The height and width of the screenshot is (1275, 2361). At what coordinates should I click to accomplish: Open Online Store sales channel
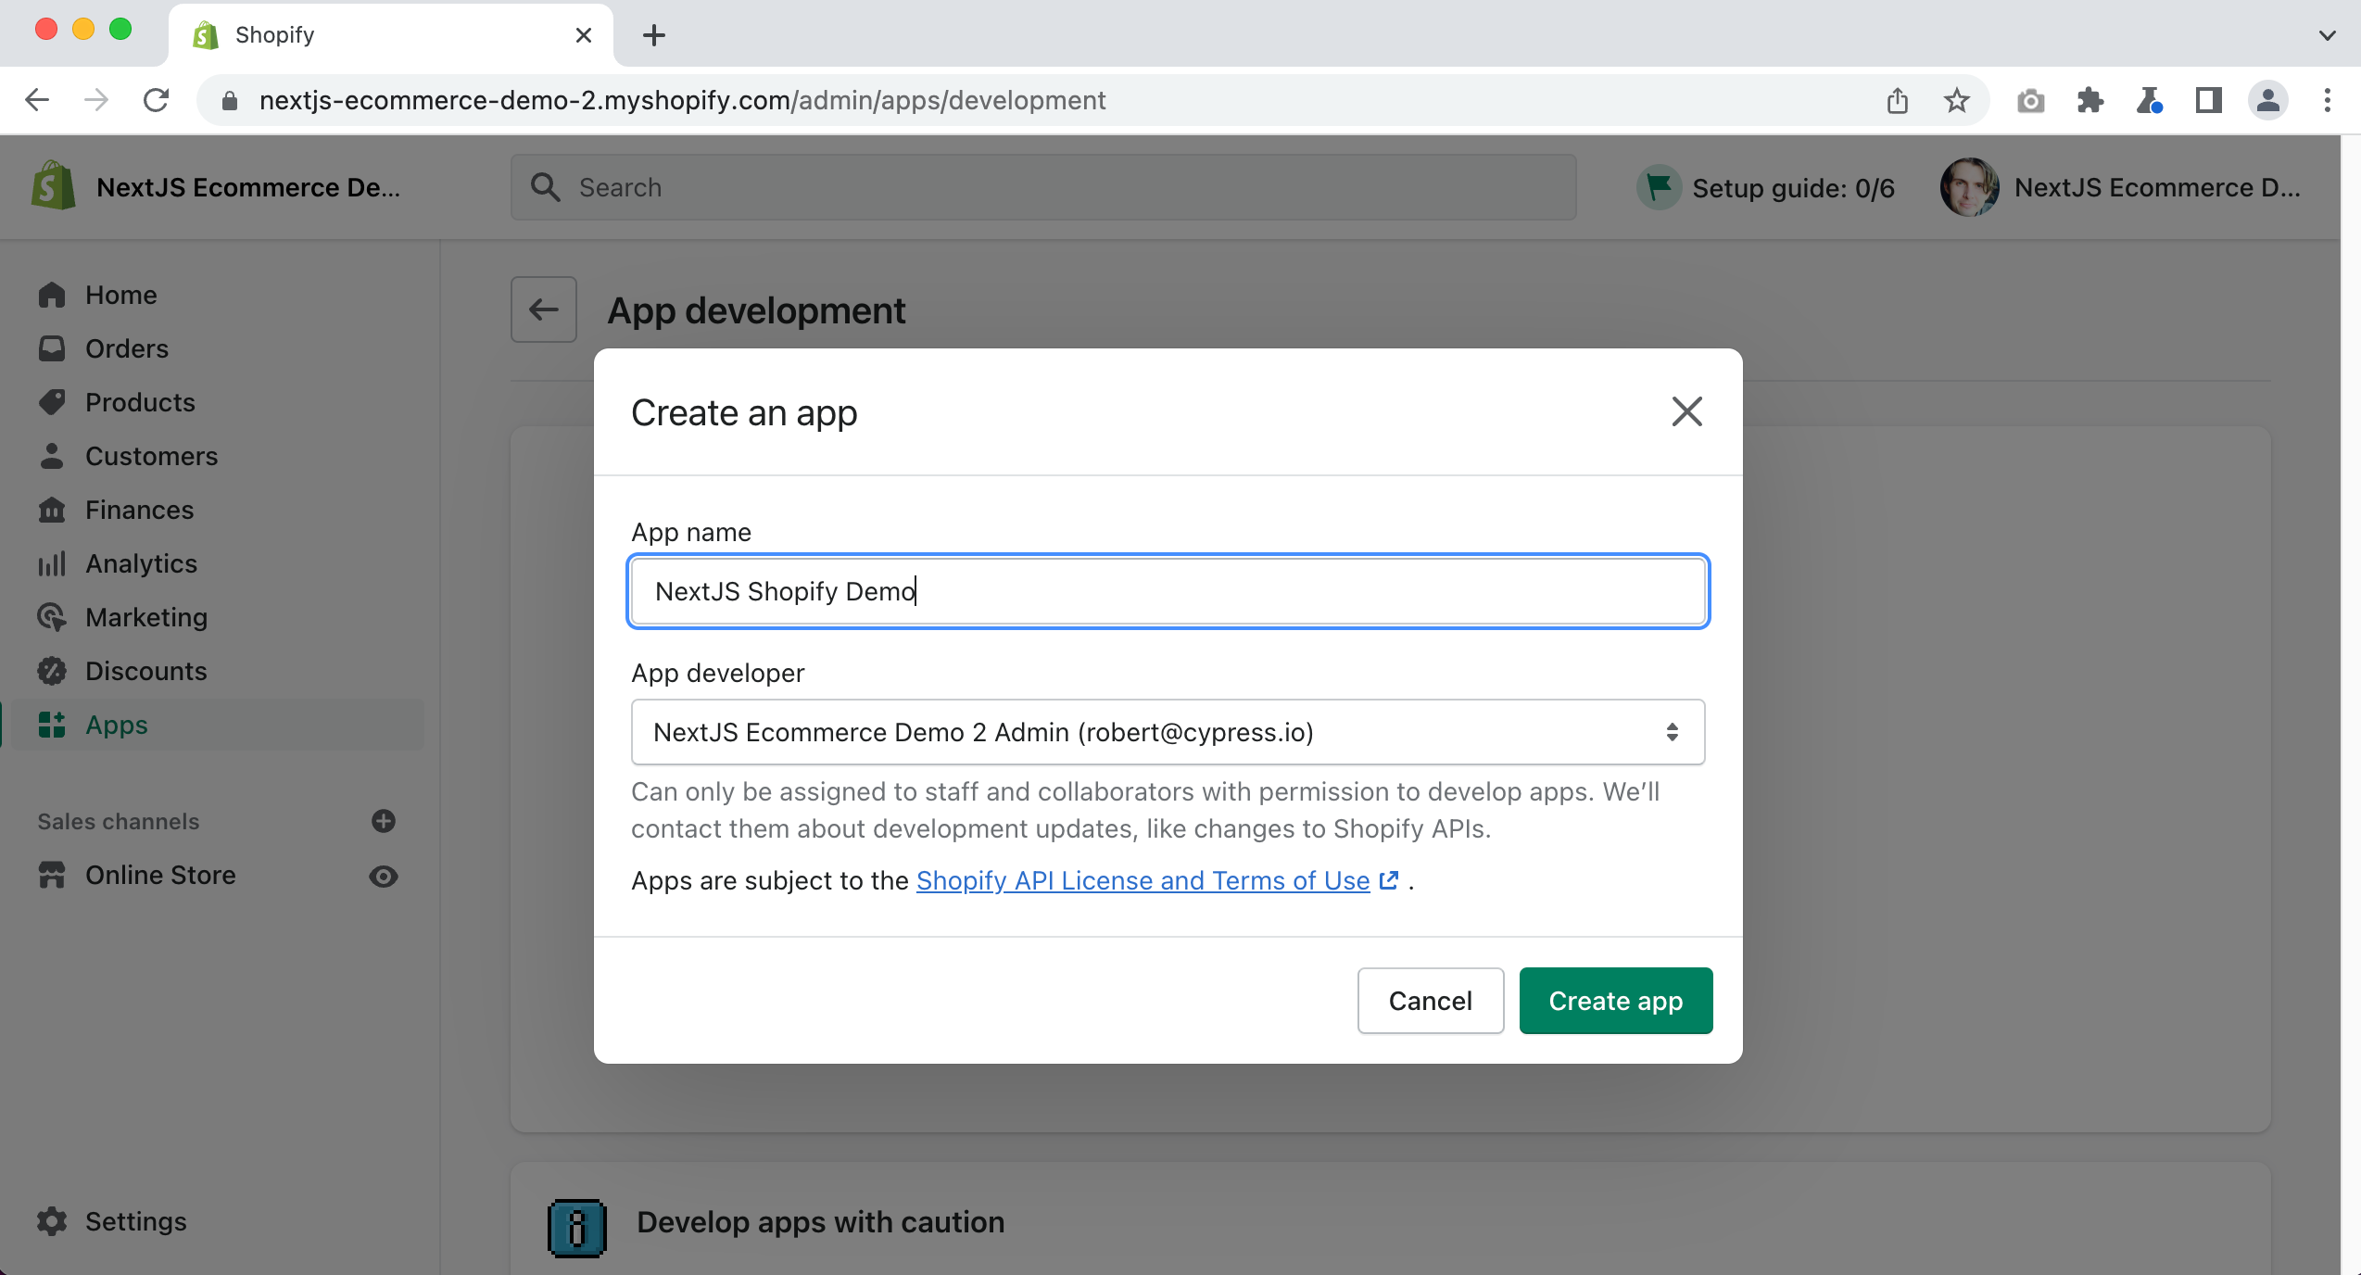[160, 875]
